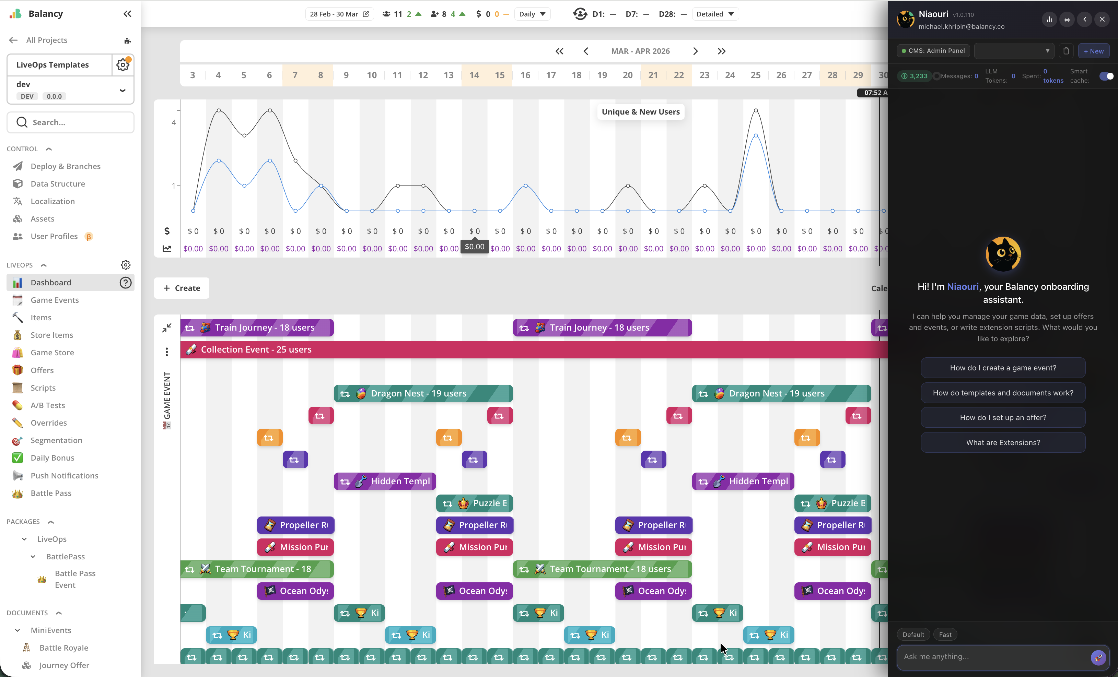
Task: Click the edit pencil next to the date range
Action: click(366, 14)
